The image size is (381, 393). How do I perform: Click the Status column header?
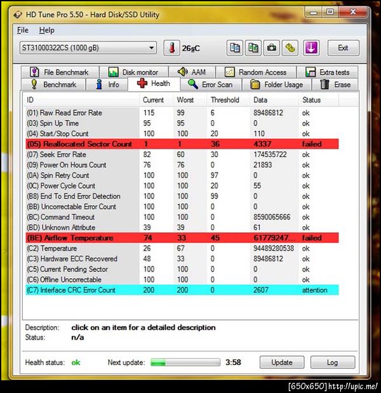(x=318, y=100)
